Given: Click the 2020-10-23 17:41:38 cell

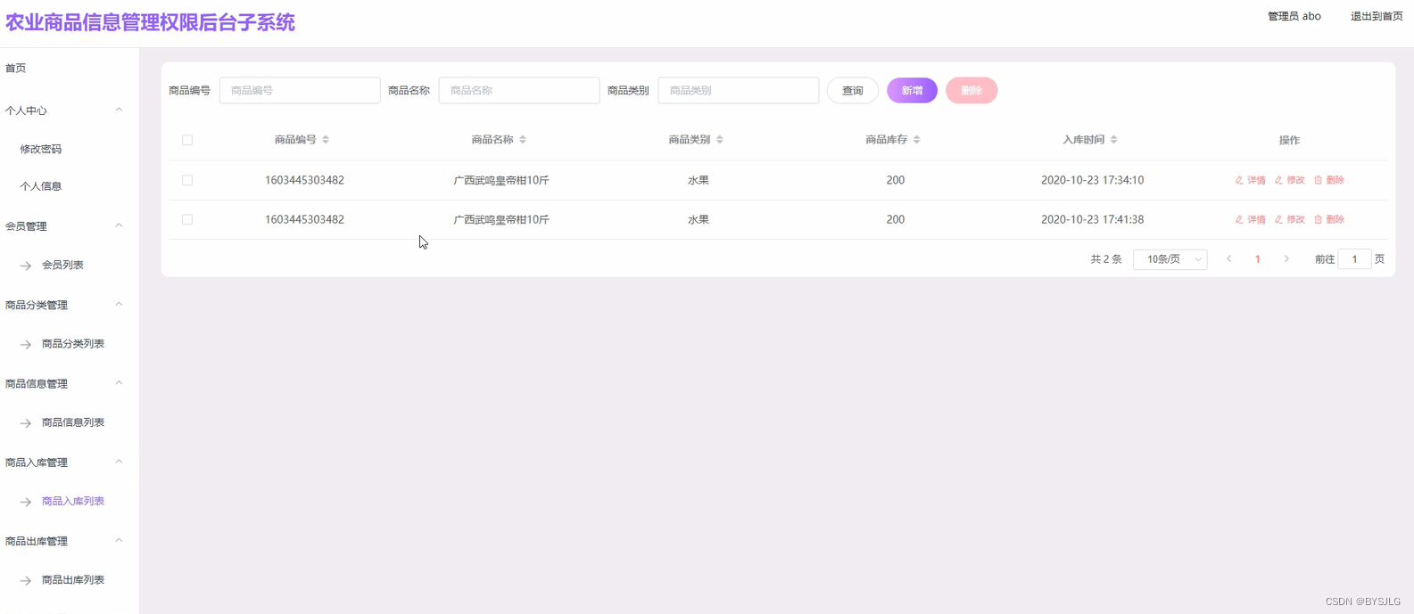Looking at the screenshot, I should coord(1092,219).
